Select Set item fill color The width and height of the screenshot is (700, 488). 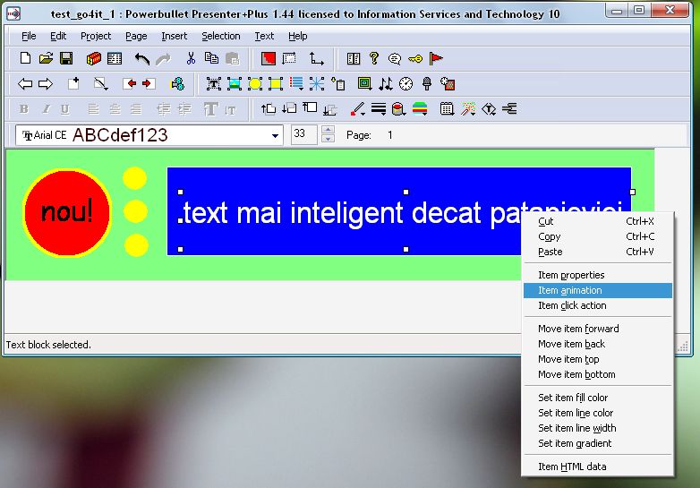coord(598,398)
